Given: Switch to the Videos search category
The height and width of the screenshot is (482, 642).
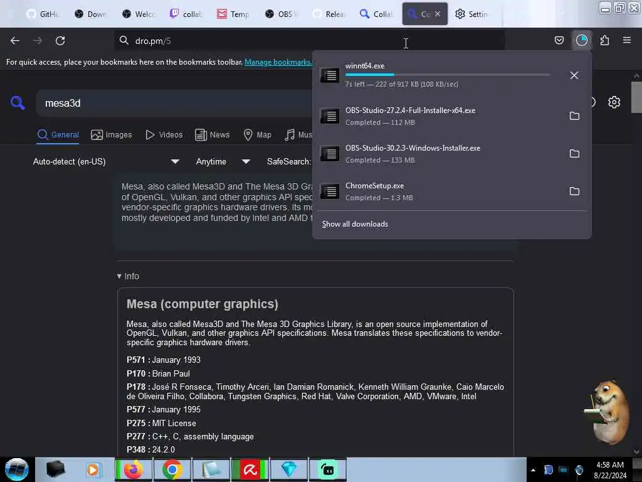Looking at the screenshot, I should (x=164, y=135).
